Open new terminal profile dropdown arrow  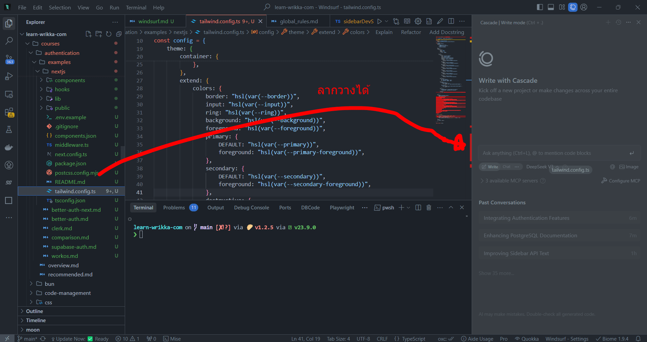click(x=409, y=207)
